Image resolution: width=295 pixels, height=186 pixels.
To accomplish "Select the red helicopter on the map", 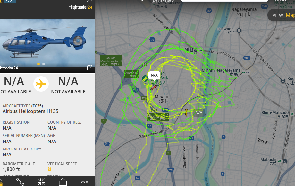I will click(x=154, y=87).
